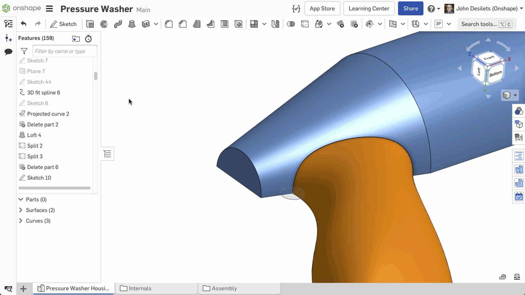Toggle perspective projection with the 3P control

(x=439, y=24)
